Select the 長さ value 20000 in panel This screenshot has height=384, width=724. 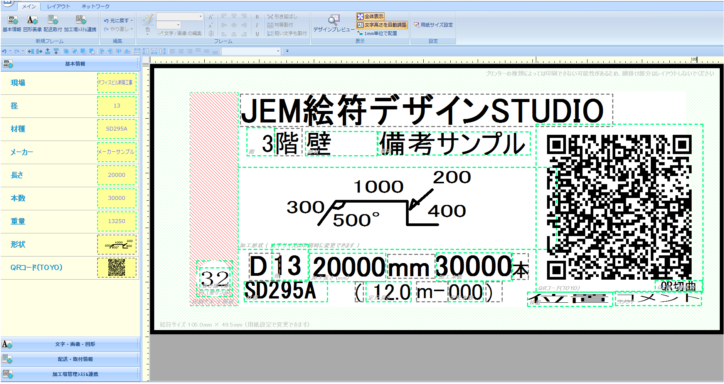pyautogui.click(x=116, y=175)
